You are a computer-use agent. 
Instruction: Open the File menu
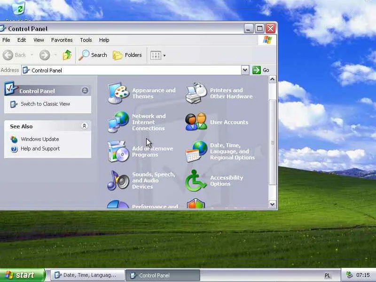click(x=6, y=40)
